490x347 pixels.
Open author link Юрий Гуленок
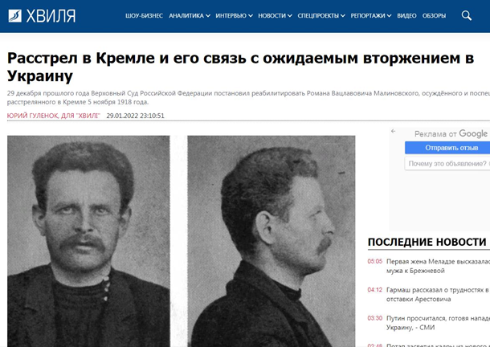coord(54,116)
